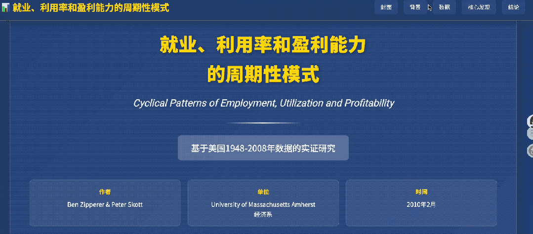Select the 作者 info card
Screen dimensions: 533x234
click(105, 203)
